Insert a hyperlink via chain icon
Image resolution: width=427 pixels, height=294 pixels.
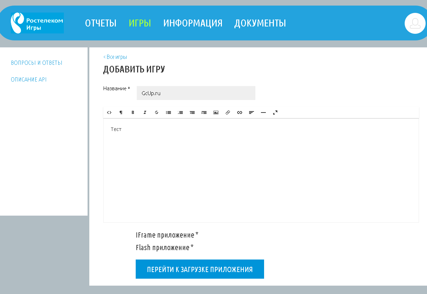point(240,113)
